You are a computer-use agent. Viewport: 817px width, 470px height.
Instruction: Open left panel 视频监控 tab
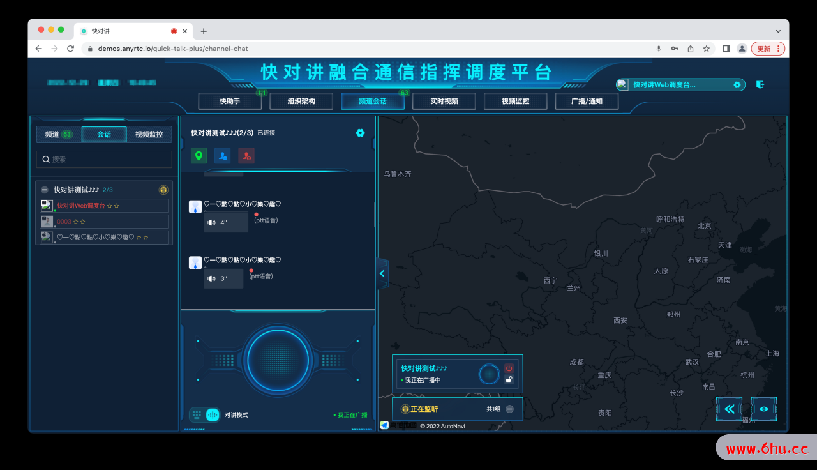pyautogui.click(x=149, y=134)
